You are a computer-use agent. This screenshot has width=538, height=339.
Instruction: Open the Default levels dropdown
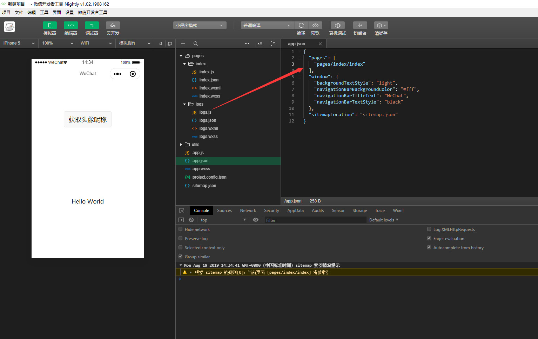(384, 220)
